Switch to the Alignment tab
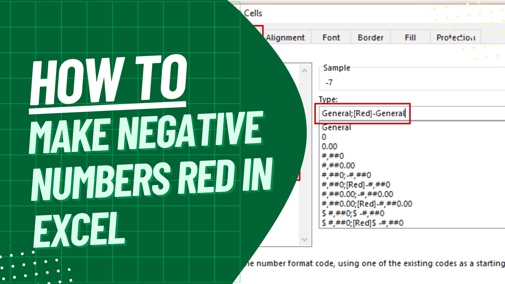 coord(286,37)
